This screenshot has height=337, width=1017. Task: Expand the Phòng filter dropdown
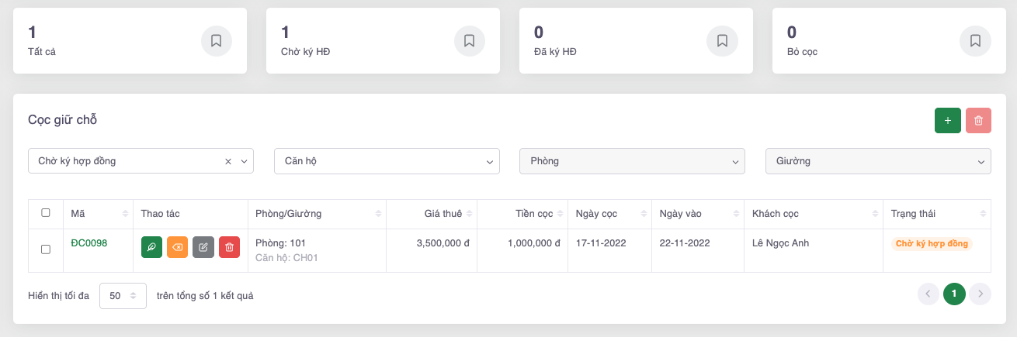click(632, 161)
